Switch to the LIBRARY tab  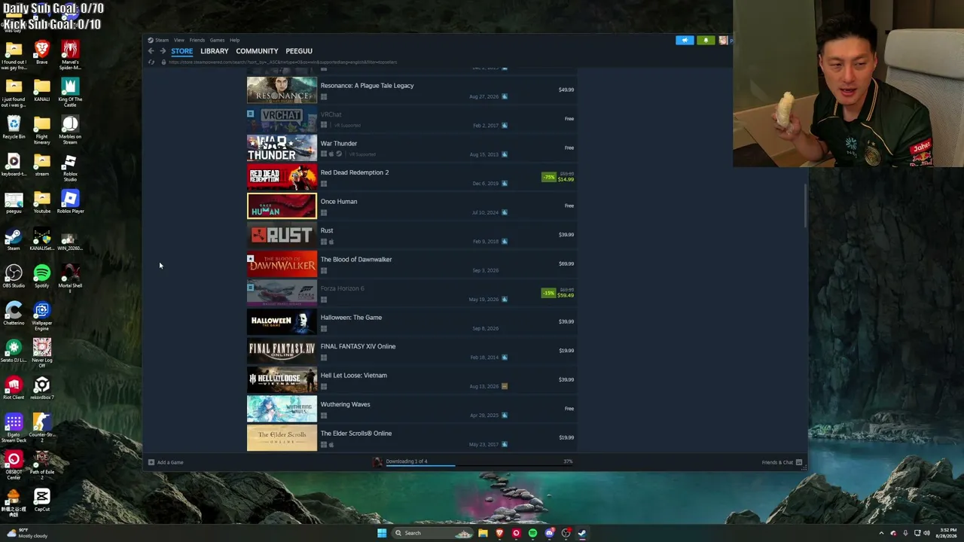(214, 51)
